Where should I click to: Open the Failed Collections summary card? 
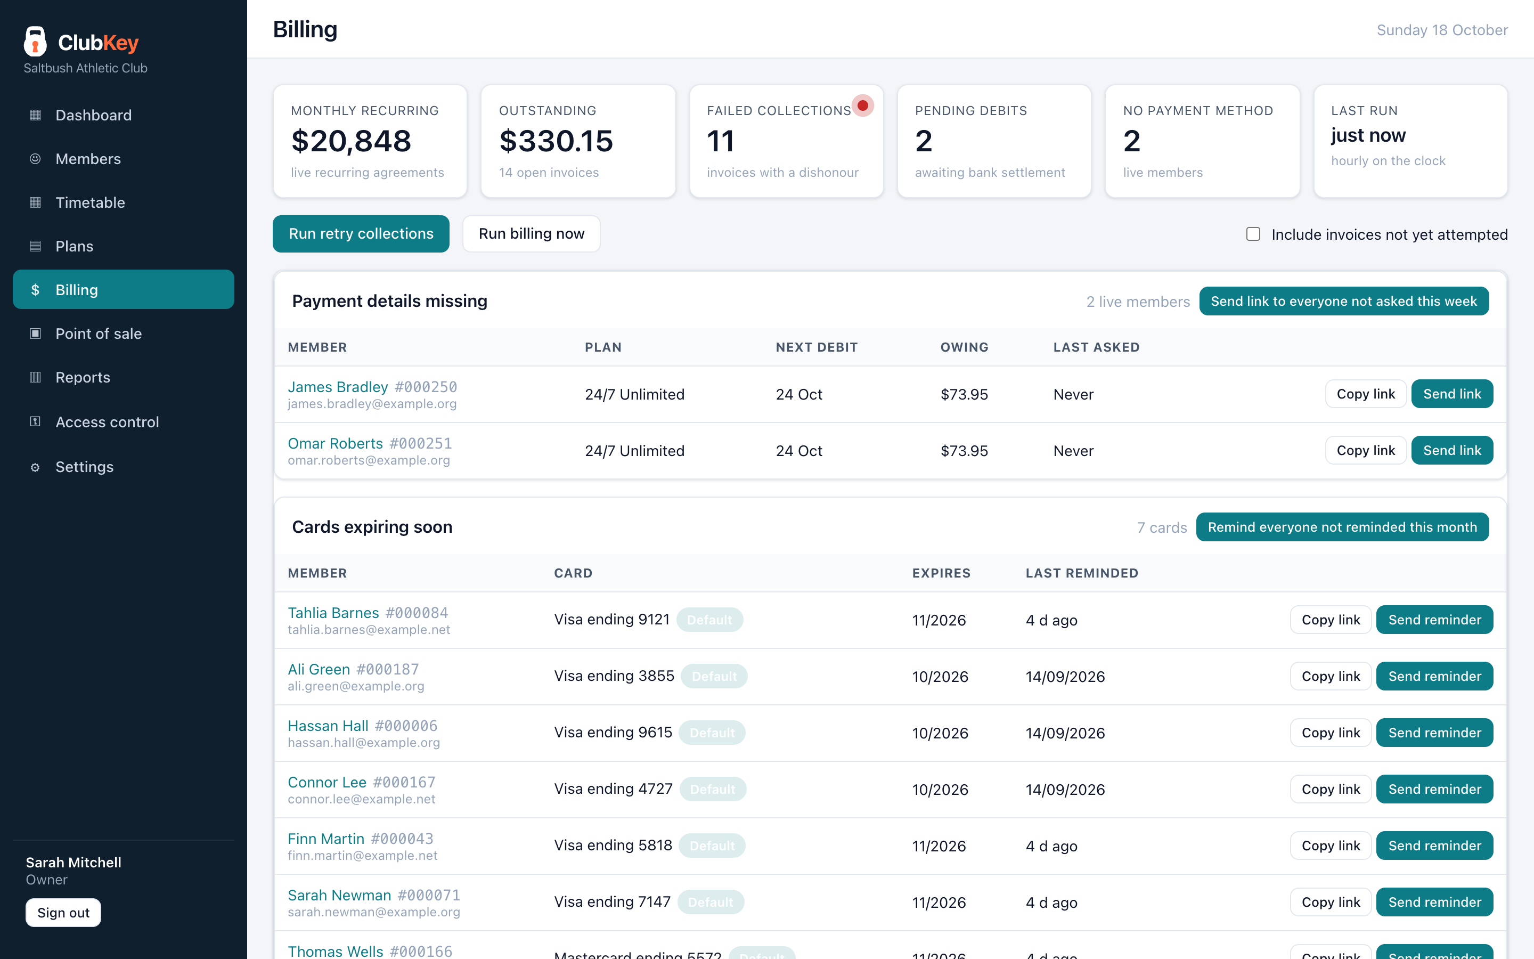coord(786,141)
